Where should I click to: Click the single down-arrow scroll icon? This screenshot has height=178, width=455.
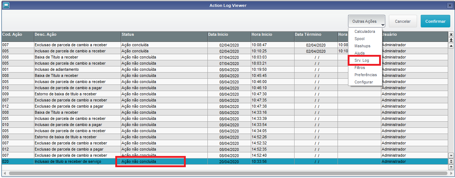(x=451, y=155)
